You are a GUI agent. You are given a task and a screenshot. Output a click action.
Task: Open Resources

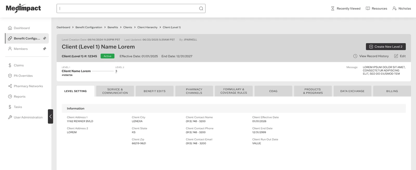click(x=376, y=9)
